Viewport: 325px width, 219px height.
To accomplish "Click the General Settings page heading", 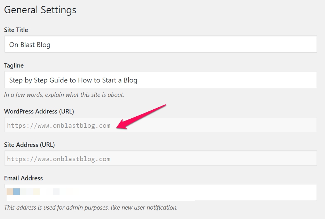I will pos(40,10).
